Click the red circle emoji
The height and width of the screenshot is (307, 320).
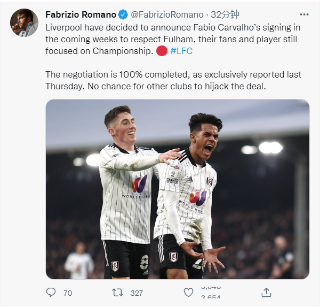point(162,50)
